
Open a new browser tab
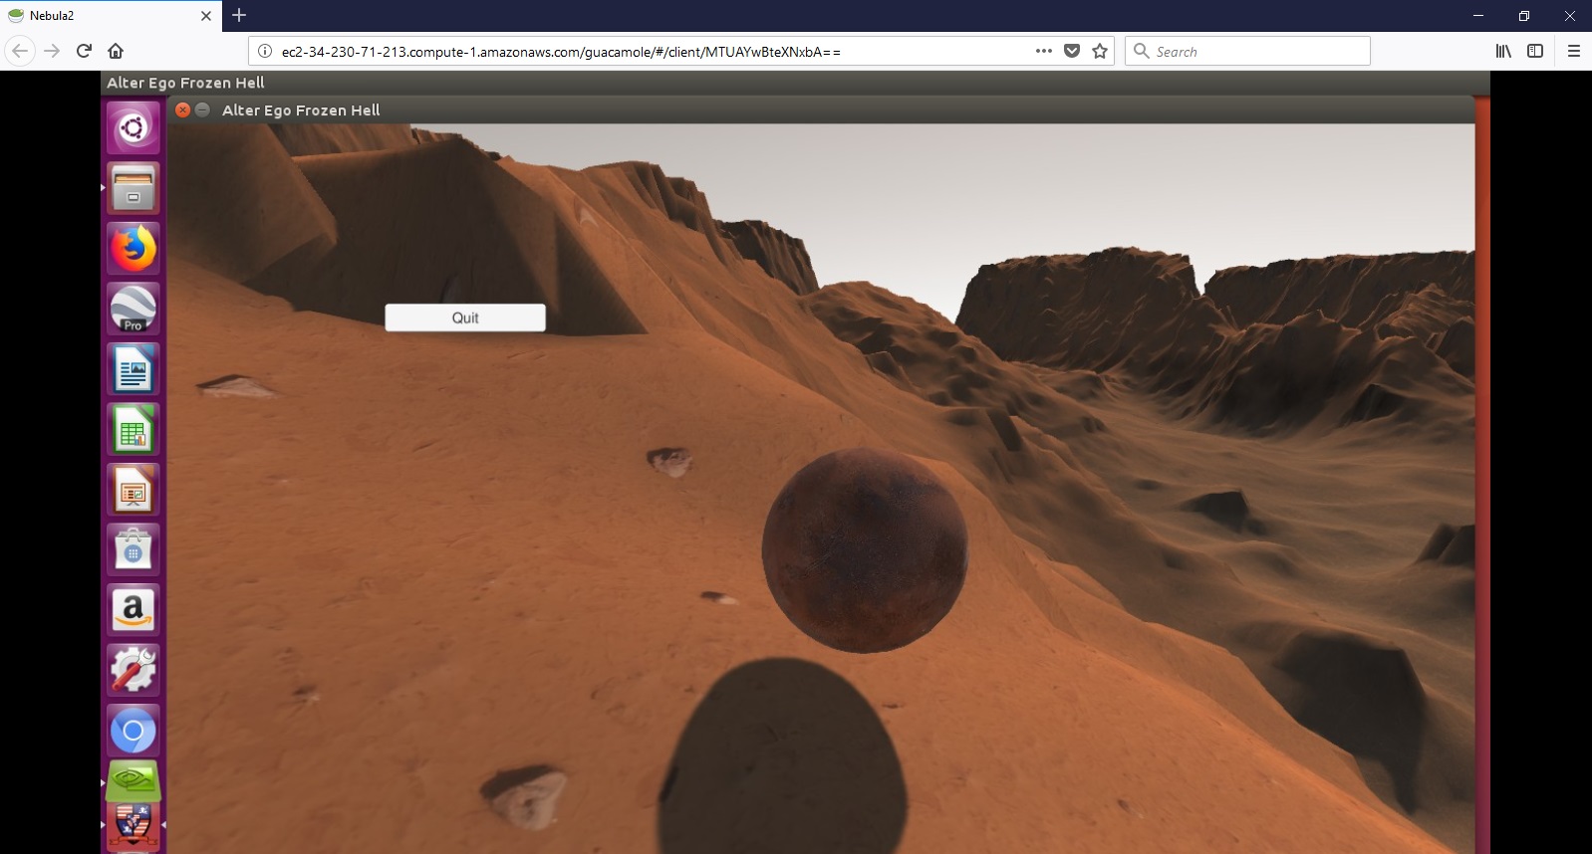click(239, 15)
